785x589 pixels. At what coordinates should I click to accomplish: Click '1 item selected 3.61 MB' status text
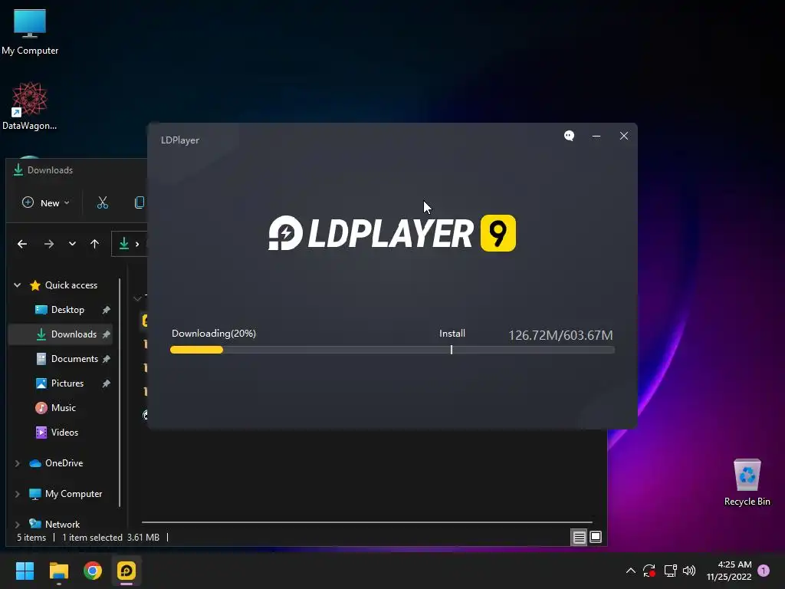click(110, 538)
